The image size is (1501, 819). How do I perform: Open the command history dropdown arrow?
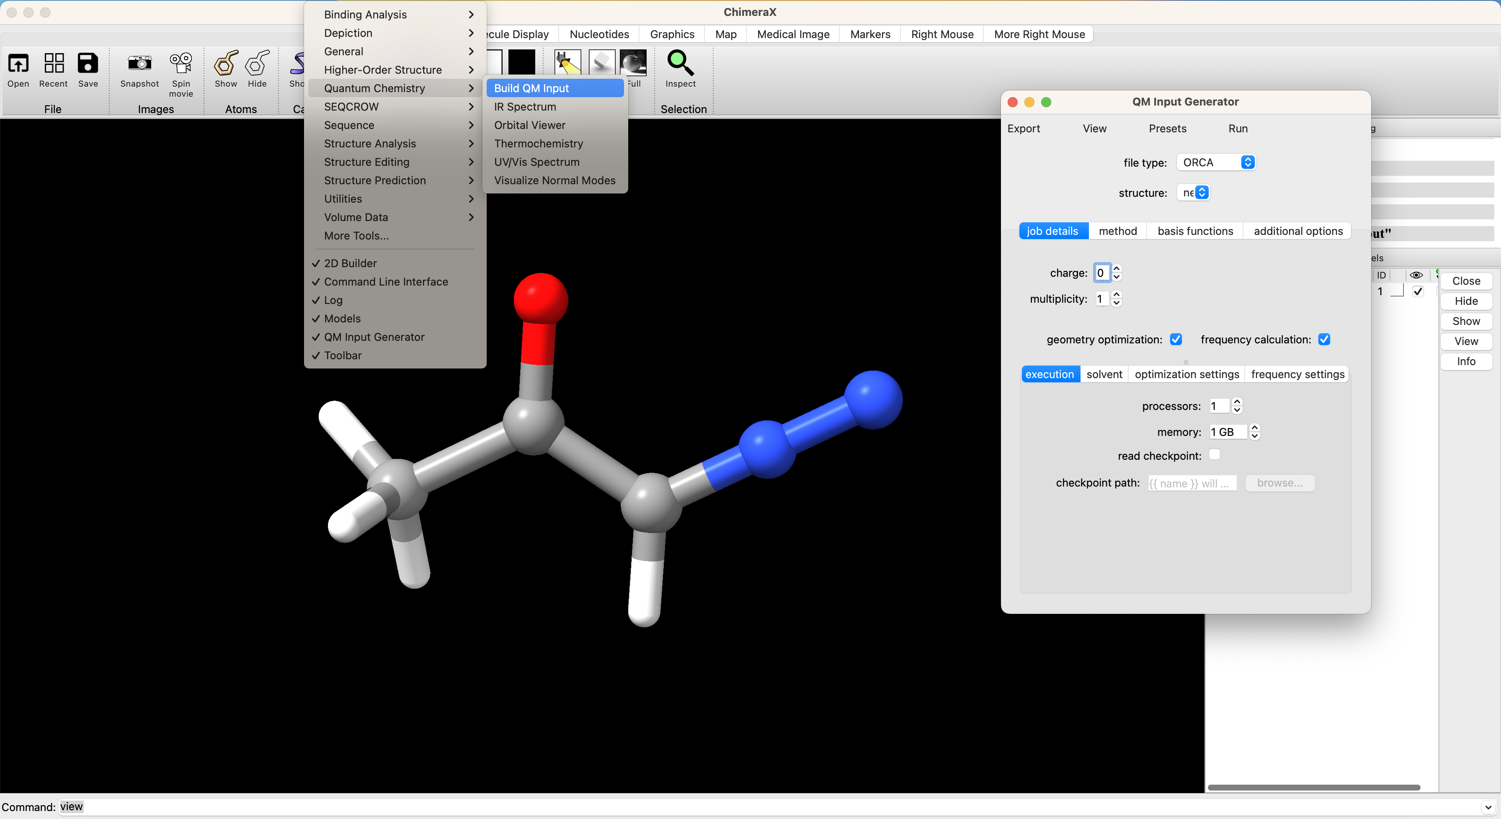(x=1488, y=807)
